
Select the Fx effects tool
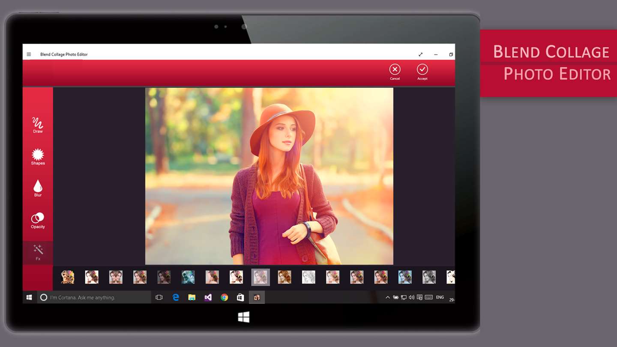coord(38,252)
